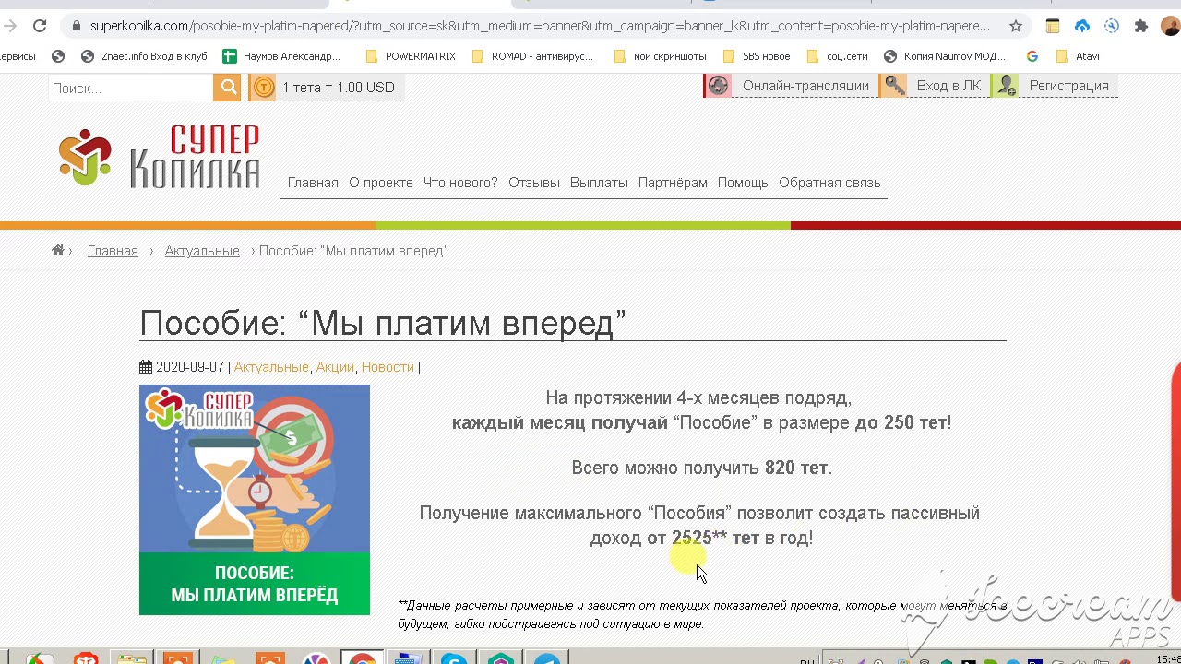
Task: Open the Znaet.info Вход в клуб bookmark
Action: point(144,56)
